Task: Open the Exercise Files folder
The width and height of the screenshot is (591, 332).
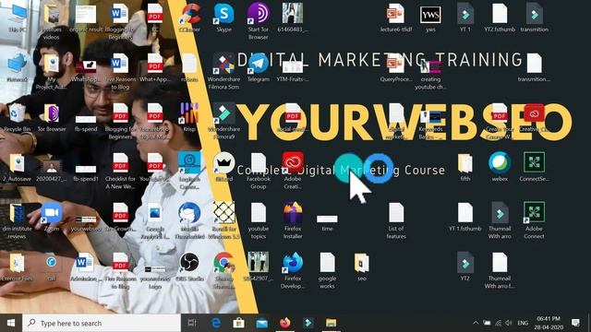Action: click(17, 267)
